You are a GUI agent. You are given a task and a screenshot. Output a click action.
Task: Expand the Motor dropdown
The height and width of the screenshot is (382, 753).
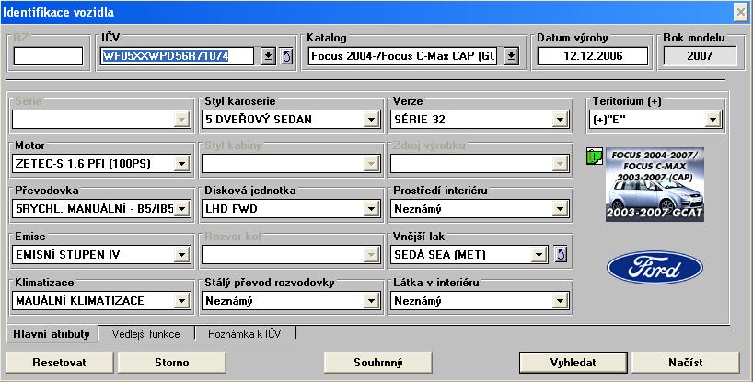pyautogui.click(x=181, y=164)
